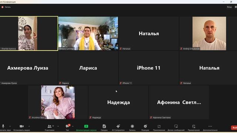
Task: Select Aleksey Larichev's video tile
Action: click(88, 33)
